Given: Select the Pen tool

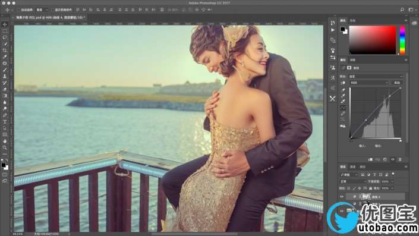Looking at the screenshot, I should (x=5, y=115).
